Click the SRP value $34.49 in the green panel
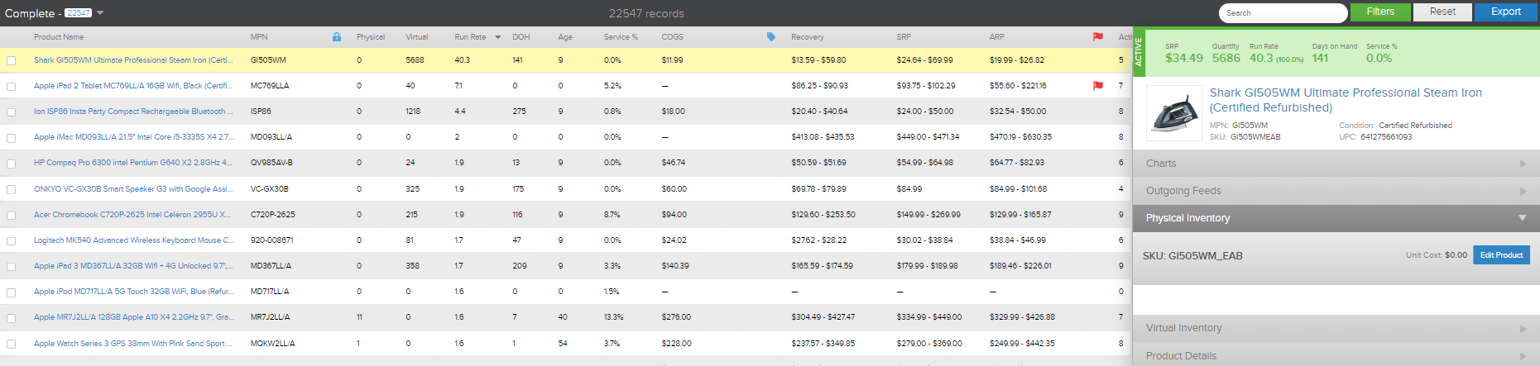Screen dimensions: 1540x366 (x=1184, y=58)
